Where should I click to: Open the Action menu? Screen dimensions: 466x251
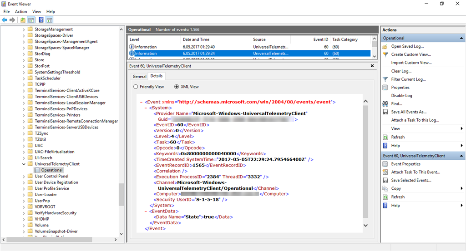click(x=21, y=11)
